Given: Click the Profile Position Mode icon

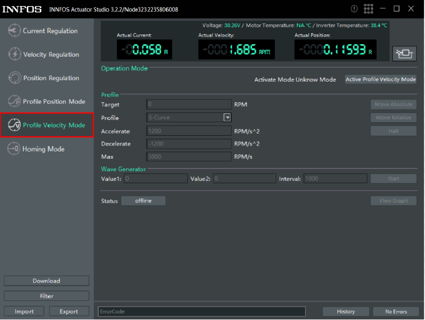Looking at the screenshot, I should click(14, 101).
